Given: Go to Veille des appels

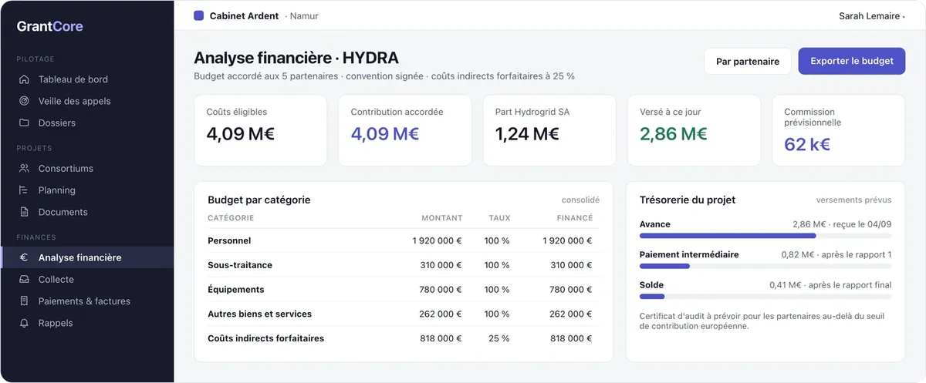Looking at the screenshot, I should (x=87, y=101).
